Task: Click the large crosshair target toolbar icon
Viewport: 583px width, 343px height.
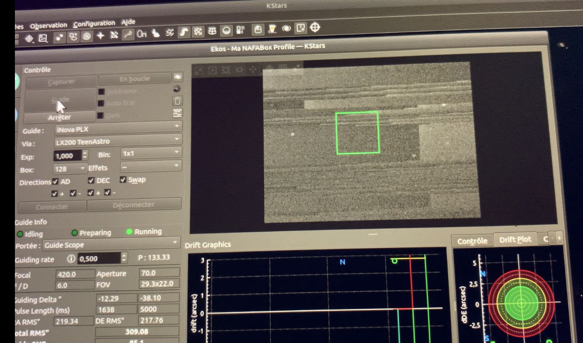Action: [315, 27]
